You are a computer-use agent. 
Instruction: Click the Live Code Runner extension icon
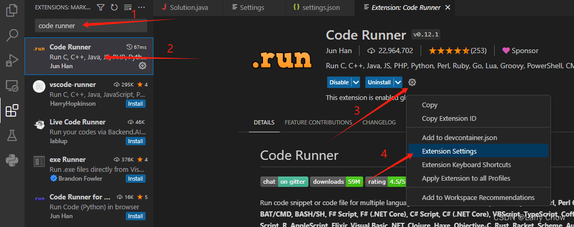[39, 124]
